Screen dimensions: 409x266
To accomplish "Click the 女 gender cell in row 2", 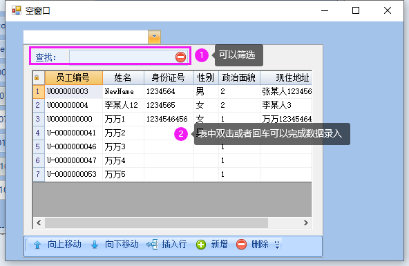I will tap(206, 105).
